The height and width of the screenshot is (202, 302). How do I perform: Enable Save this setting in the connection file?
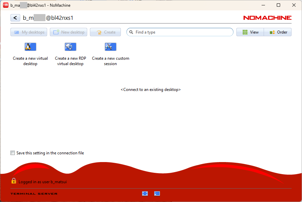tap(13, 153)
